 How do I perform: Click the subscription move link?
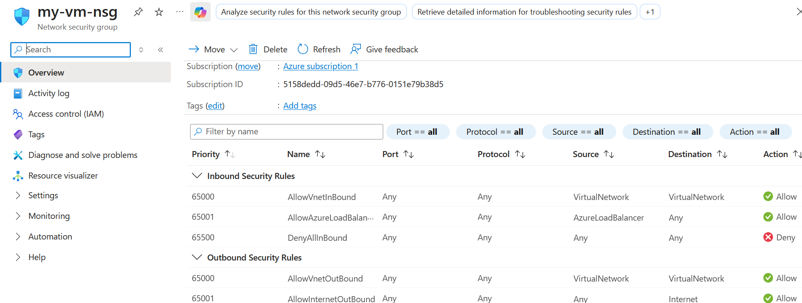[248, 67]
